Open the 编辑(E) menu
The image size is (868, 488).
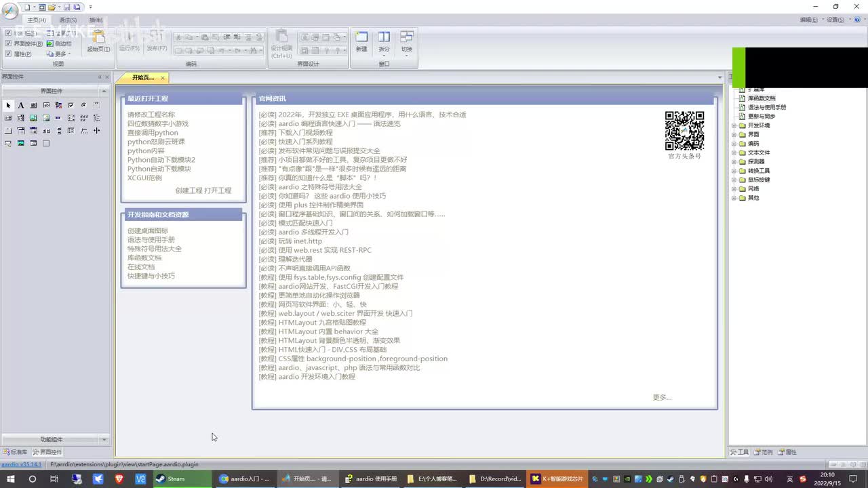809,20
